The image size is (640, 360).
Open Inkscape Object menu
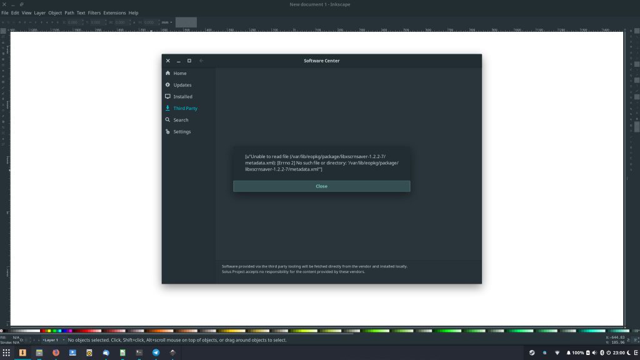(x=55, y=12)
